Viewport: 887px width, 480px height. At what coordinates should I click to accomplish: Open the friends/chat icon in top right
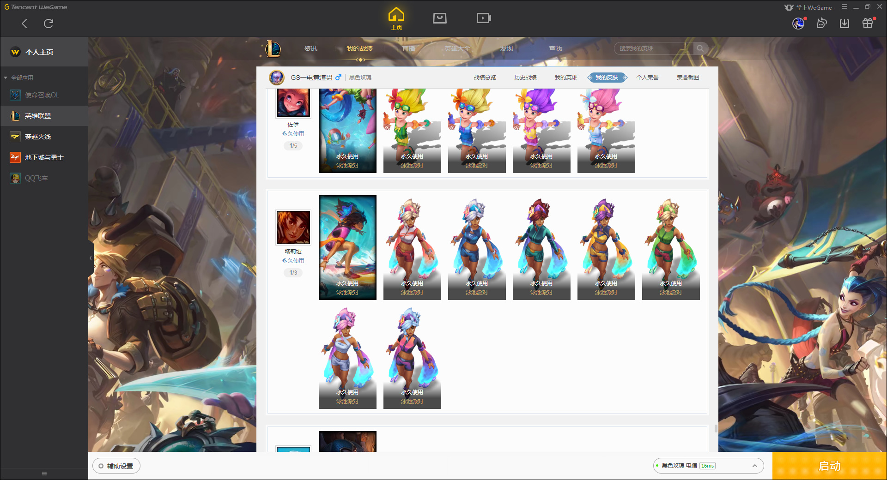tap(821, 24)
